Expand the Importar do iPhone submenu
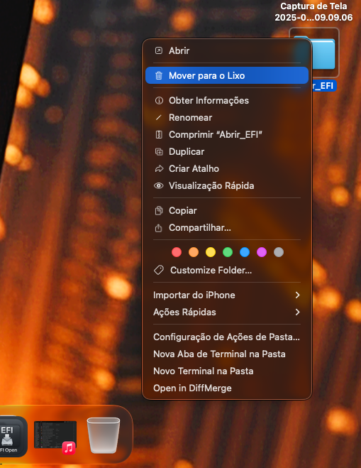This screenshot has height=468, width=361. click(226, 295)
